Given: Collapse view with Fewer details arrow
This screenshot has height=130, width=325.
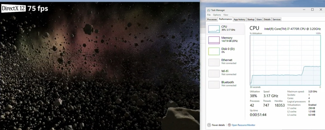Looking at the screenshot, I should pos(209,125).
